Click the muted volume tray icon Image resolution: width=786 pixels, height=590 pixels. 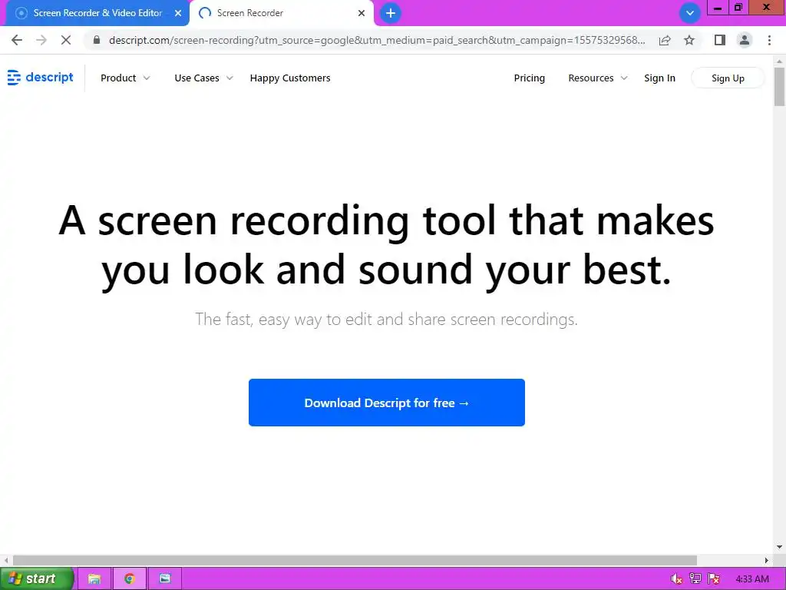[x=676, y=579]
